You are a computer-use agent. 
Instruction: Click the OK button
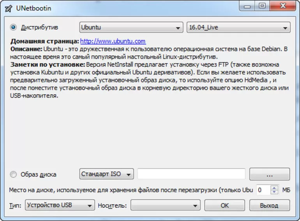pos(225,205)
